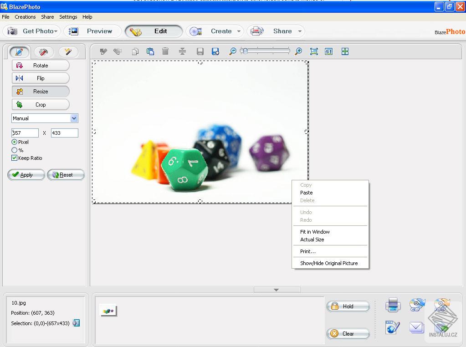This screenshot has height=347, width=466.
Task: Click the Preview mode button
Action: pyautogui.click(x=92, y=31)
